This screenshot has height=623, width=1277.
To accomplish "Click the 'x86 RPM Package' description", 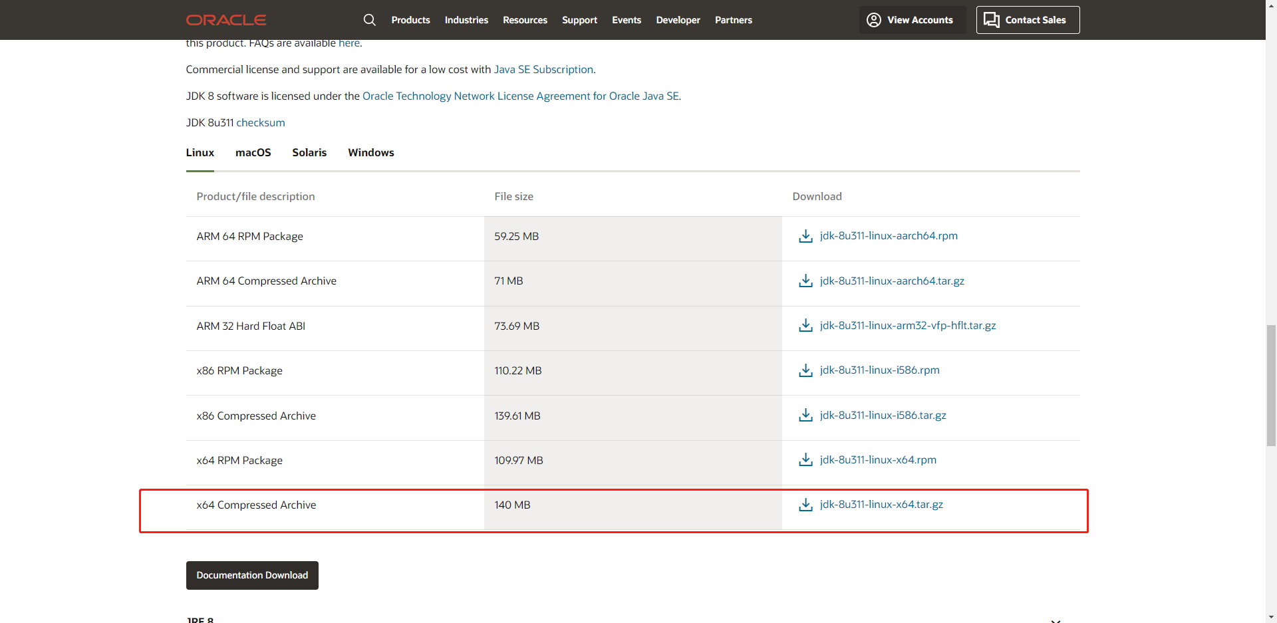I will (x=239, y=370).
